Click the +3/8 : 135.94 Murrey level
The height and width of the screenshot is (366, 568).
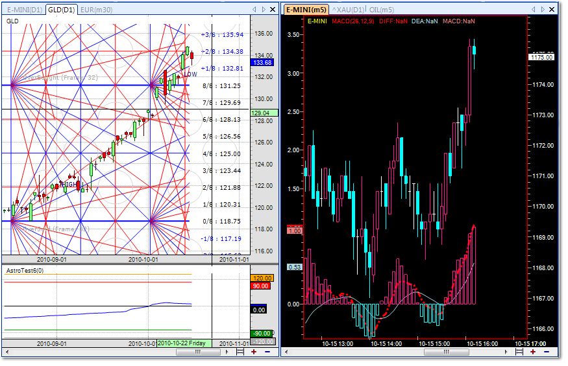tap(222, 35)
